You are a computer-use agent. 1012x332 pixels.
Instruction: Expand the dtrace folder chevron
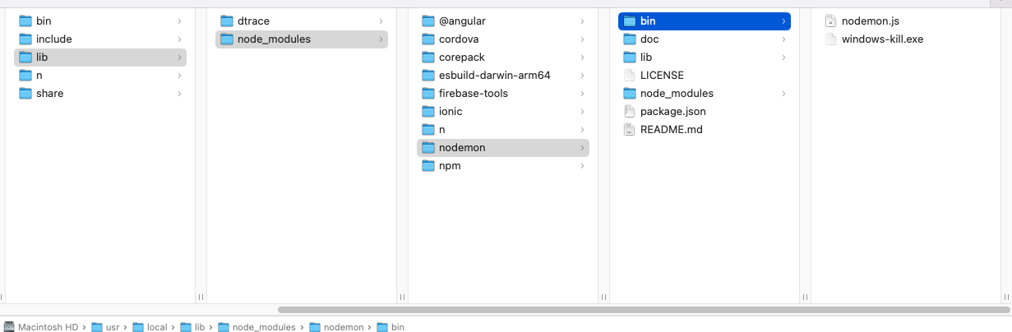coord(381,21)
